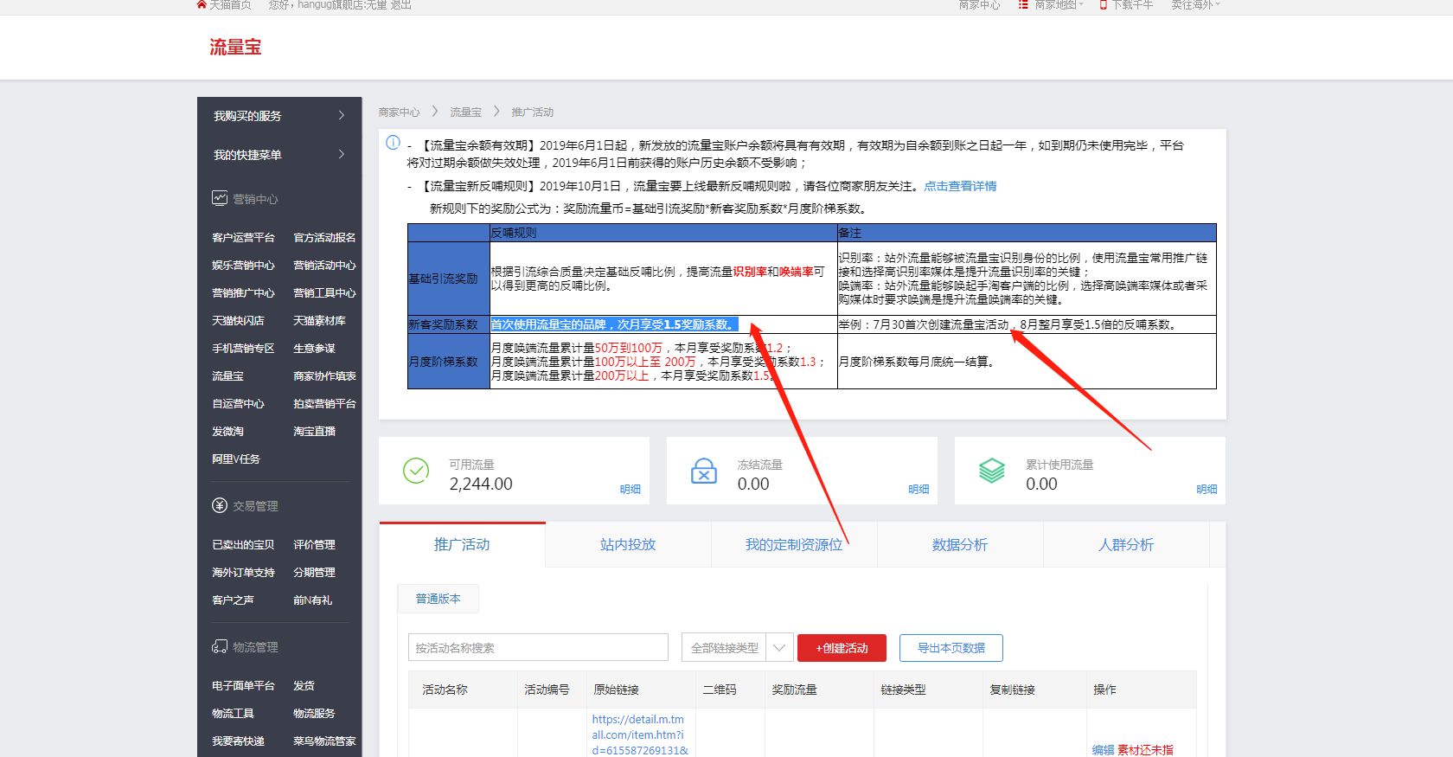Image resolution: width=1453 pixels, height=757 pixels.
Task: Click the blue info icon beside notice
Action: [393, 142]
